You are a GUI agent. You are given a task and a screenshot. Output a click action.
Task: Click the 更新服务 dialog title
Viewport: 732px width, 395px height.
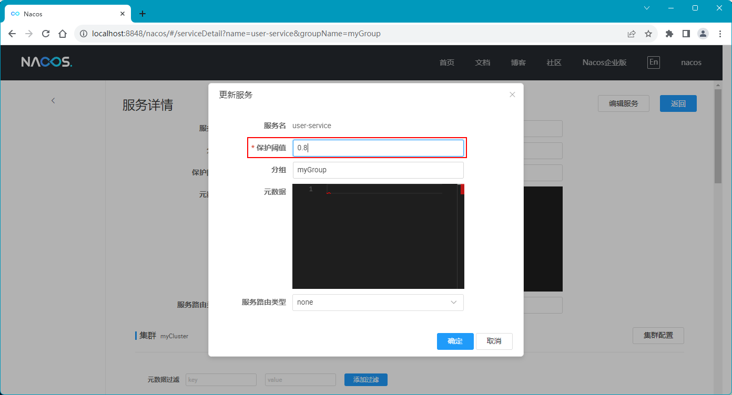(236, 95)
